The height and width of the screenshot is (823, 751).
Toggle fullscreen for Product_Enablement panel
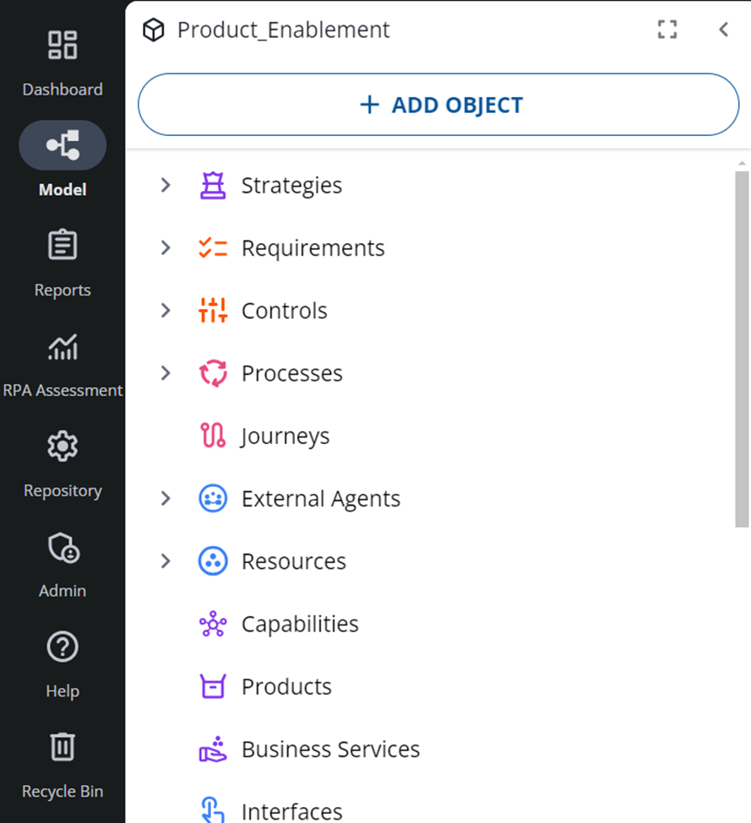667,30
